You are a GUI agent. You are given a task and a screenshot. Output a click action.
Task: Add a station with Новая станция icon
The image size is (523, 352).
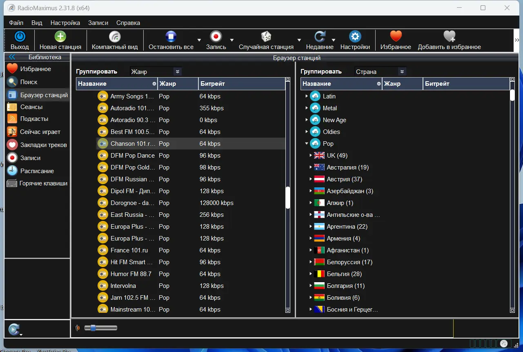60,37
